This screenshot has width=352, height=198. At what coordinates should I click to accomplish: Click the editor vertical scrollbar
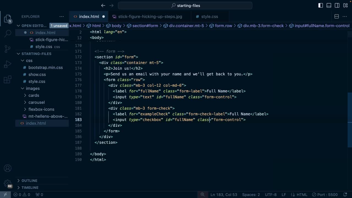(350, 110)
